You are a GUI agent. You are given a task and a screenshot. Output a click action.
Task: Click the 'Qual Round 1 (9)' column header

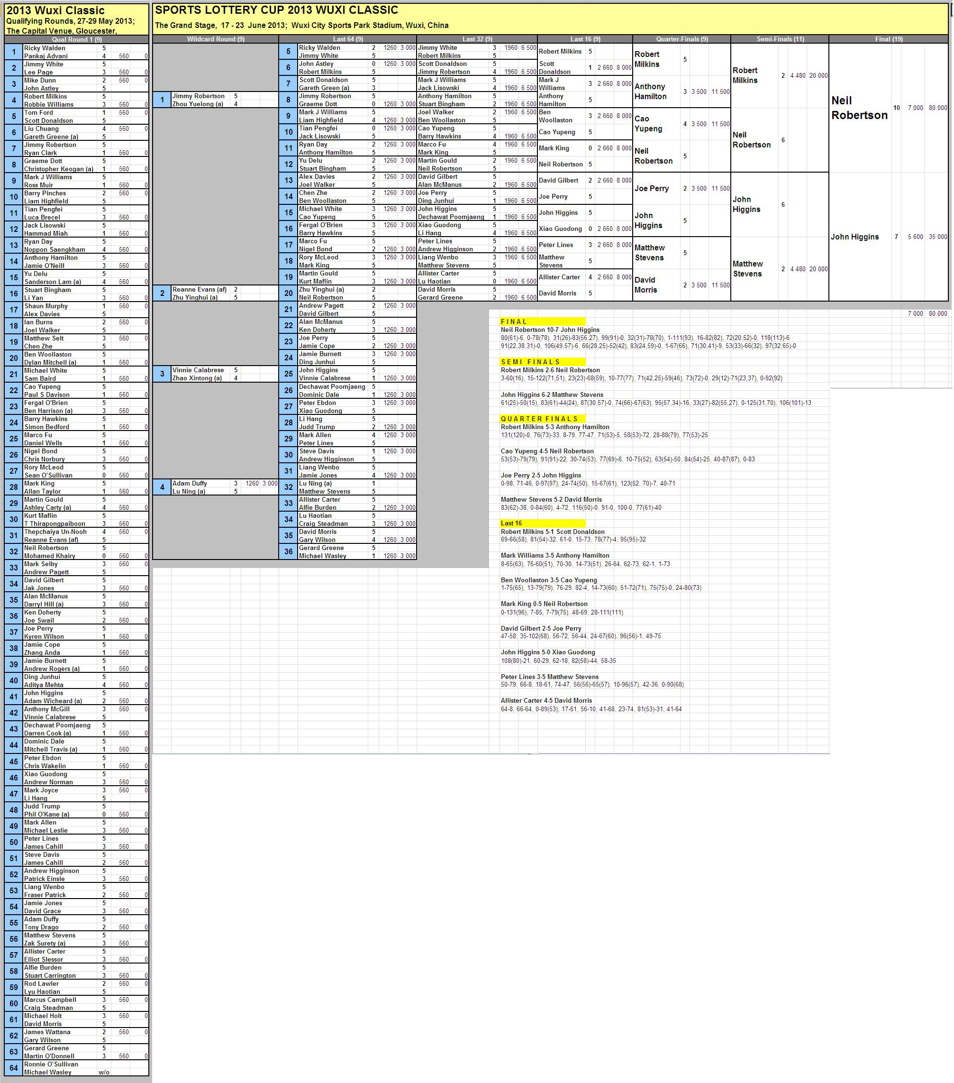pyautogui.click(x=77, y=39)
